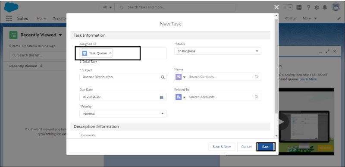
Task: Click the Tasks list view icon
Action: pyautogui.click(x=13, y=35)
